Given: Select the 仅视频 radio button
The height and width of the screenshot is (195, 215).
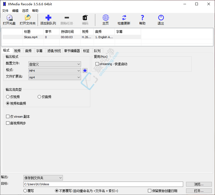Looking at the screenshot, I should tap(8, 97).
